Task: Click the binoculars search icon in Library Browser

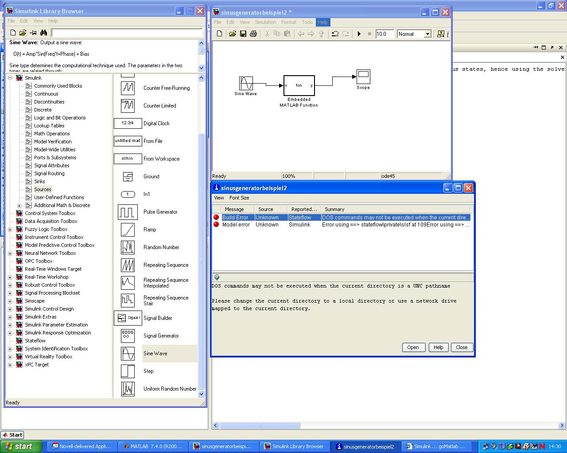Action: tap(43, 33)
